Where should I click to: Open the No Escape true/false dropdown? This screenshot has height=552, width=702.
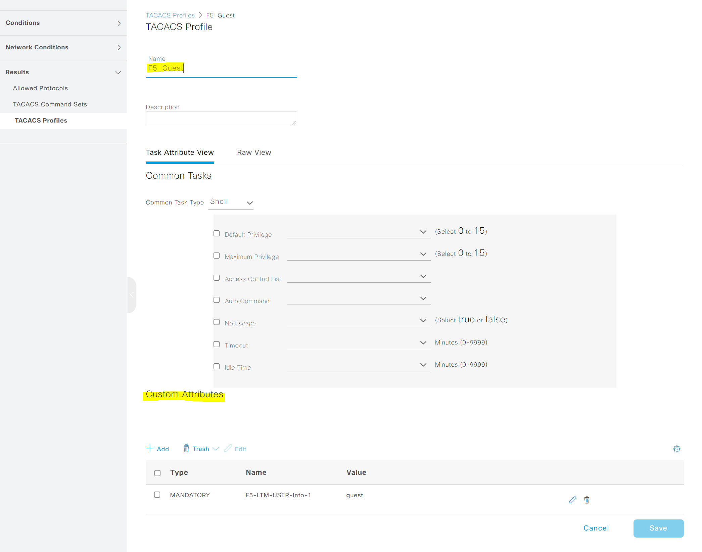click(x=359, y=321)
